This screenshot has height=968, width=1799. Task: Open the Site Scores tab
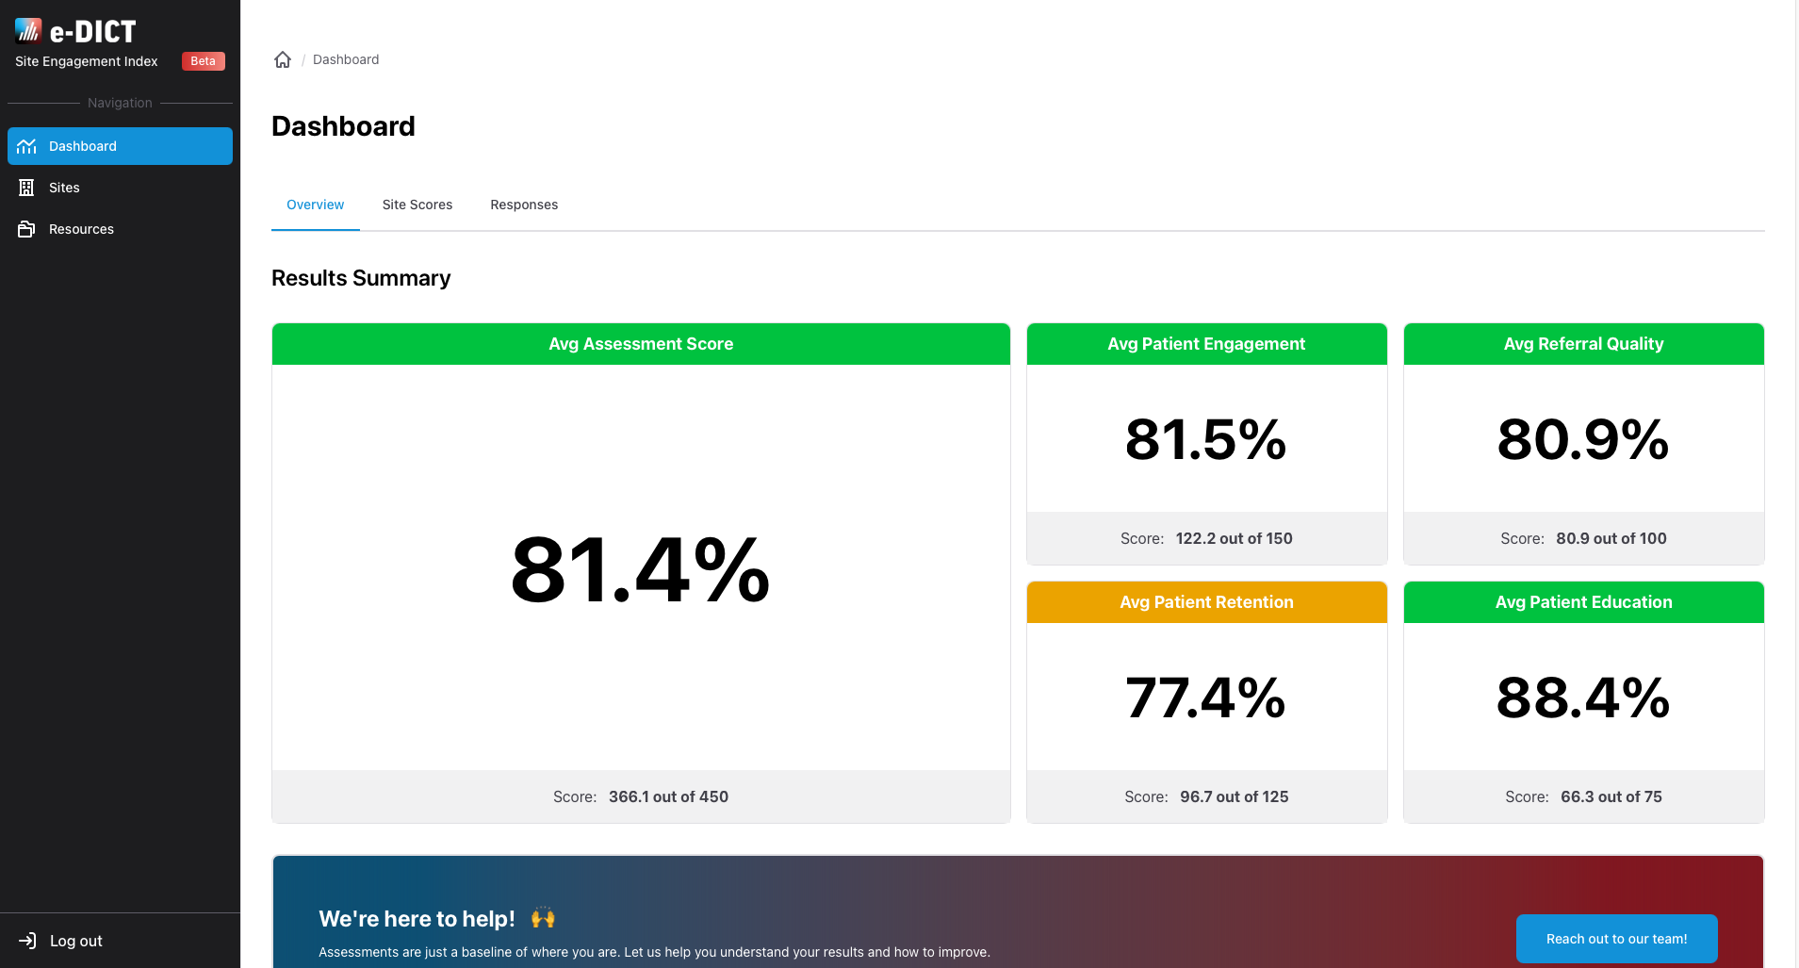pos(417,205)
